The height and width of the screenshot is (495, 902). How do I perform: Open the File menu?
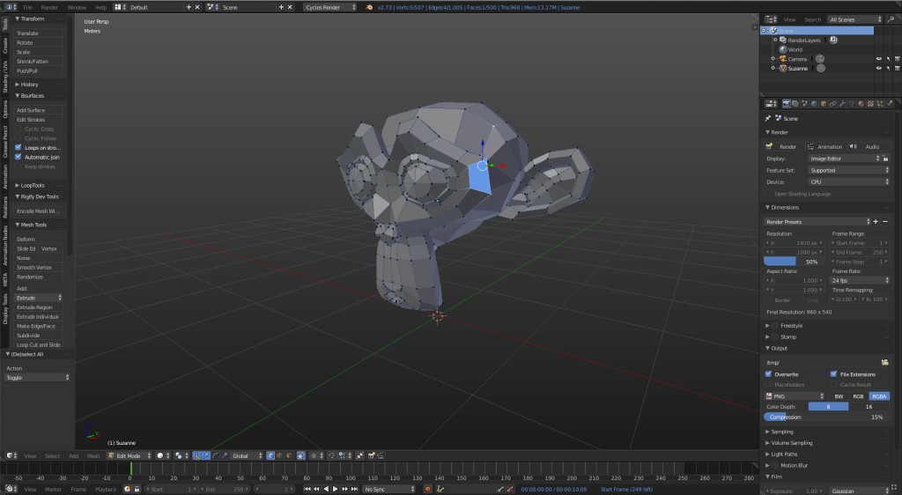27,7
